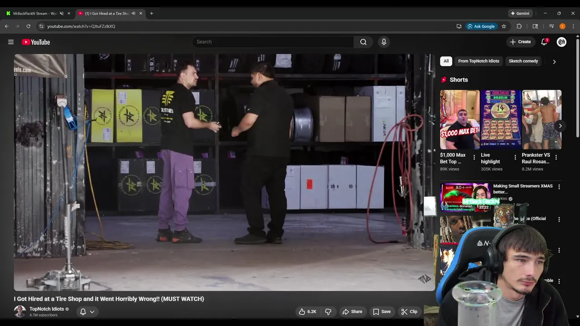580x326 pixels.
Task: Reload the current page
Action: 28,26
